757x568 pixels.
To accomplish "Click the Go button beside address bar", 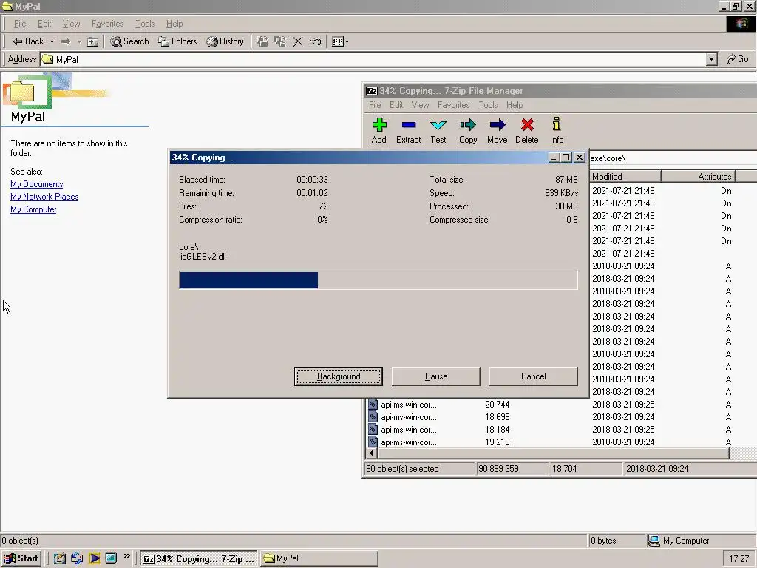I will click(x=737, y=59).
